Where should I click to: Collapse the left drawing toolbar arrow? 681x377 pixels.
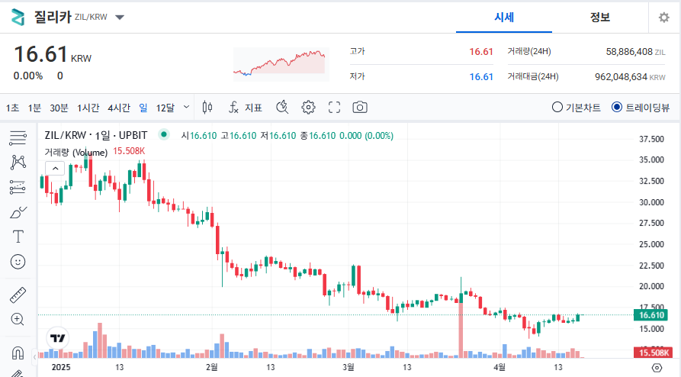pos(35,357)
